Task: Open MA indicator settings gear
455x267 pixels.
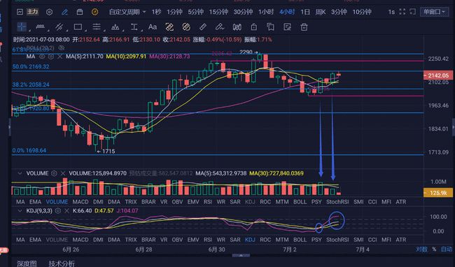Action: [51, 57]
